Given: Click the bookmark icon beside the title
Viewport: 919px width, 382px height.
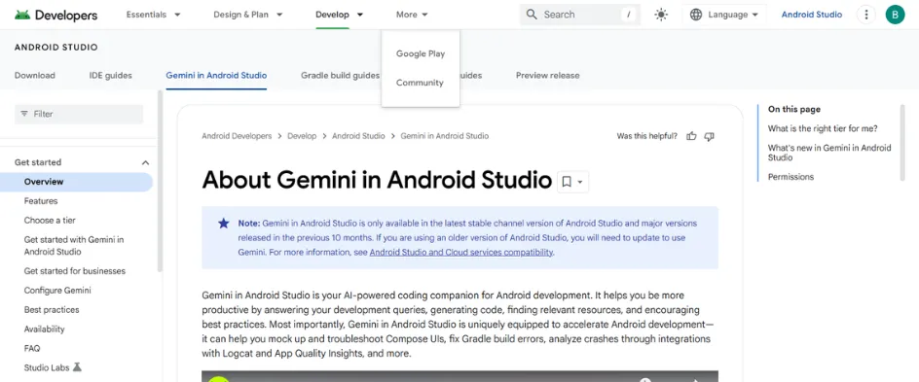Looking at the screenshot, I should coord(567,182).
